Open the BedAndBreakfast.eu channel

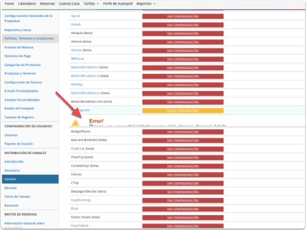86,93
